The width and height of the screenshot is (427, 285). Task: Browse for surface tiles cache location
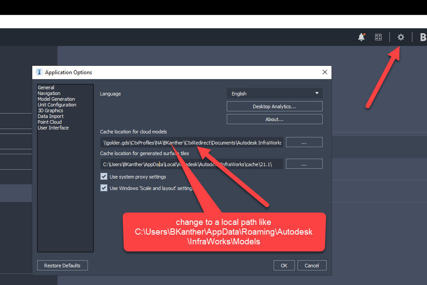coord(304,164)
